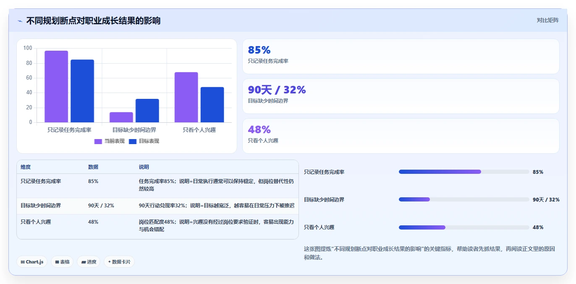Click the lightning icon beside the title
576x284 pixels.
pyautogui.click(x=20, y=21)
